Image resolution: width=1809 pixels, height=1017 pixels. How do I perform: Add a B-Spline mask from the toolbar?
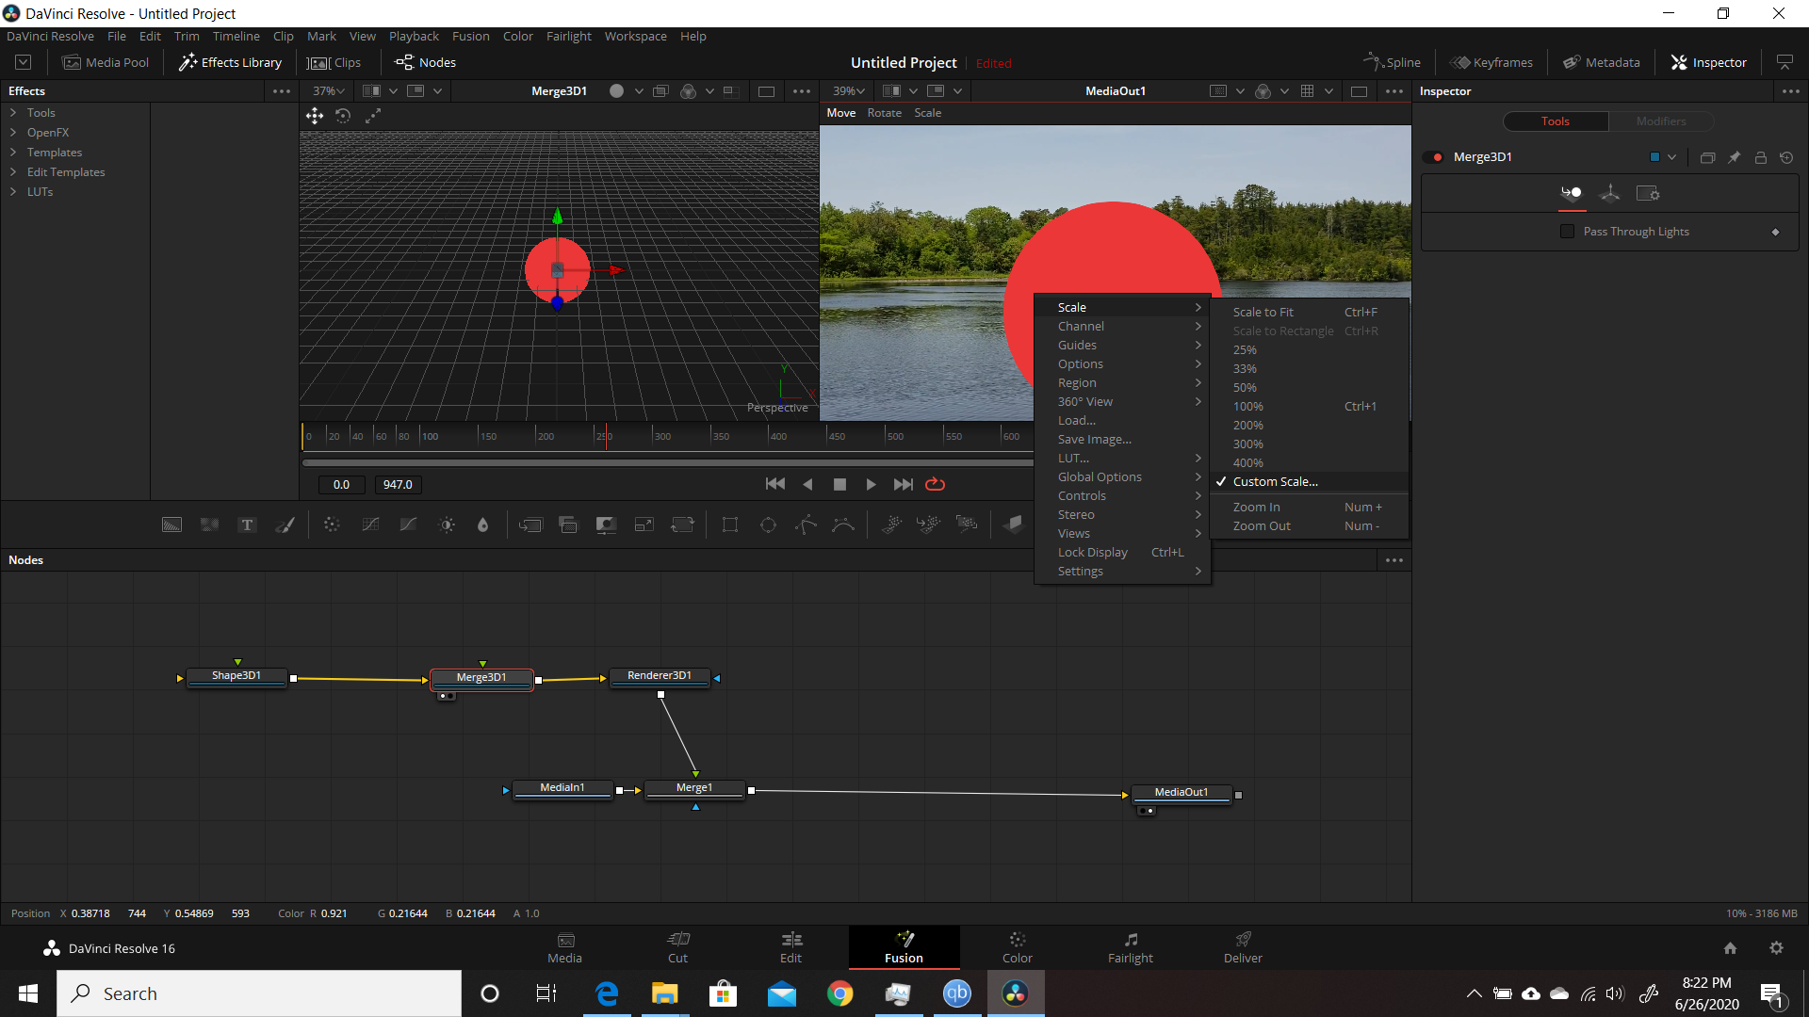[843, 525]
